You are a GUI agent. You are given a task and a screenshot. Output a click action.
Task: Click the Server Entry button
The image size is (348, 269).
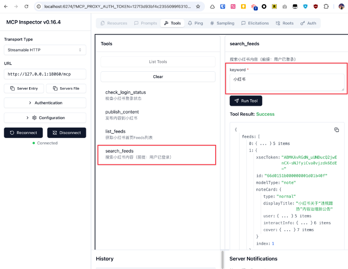pos(24,89)
